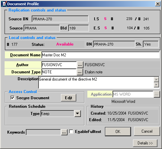The width and height of the screenshot is (162, 149).
Task: Open Keywords lookup ellipsis button
Action: click(x=64, y=132)
